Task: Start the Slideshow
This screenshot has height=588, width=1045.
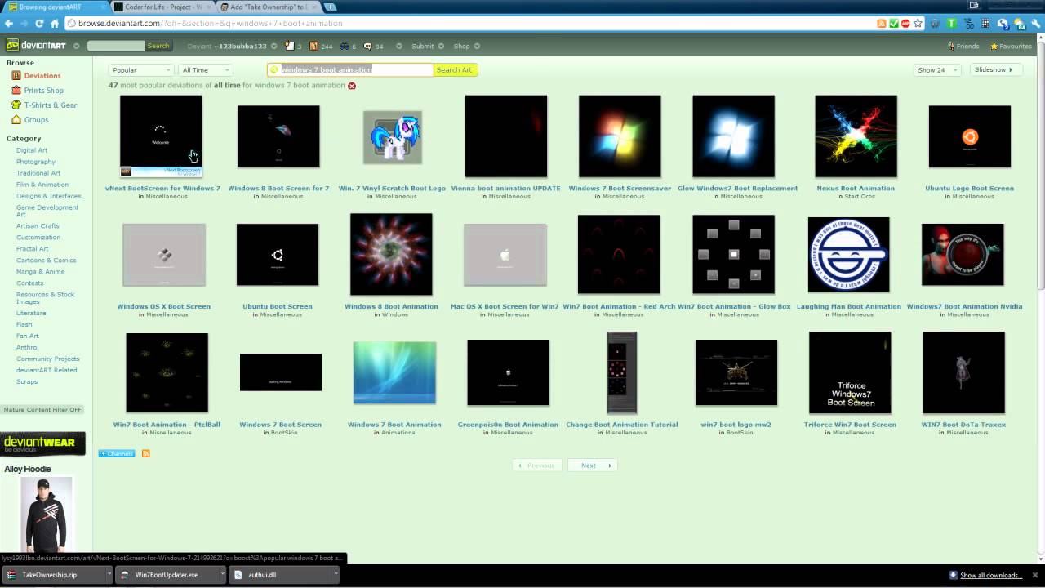Action: (996, 70)
